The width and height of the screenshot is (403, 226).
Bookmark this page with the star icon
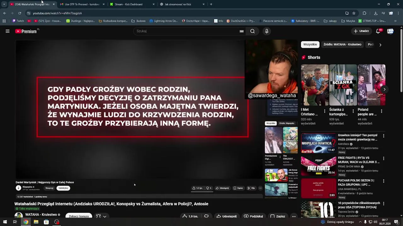pos(354,13)
